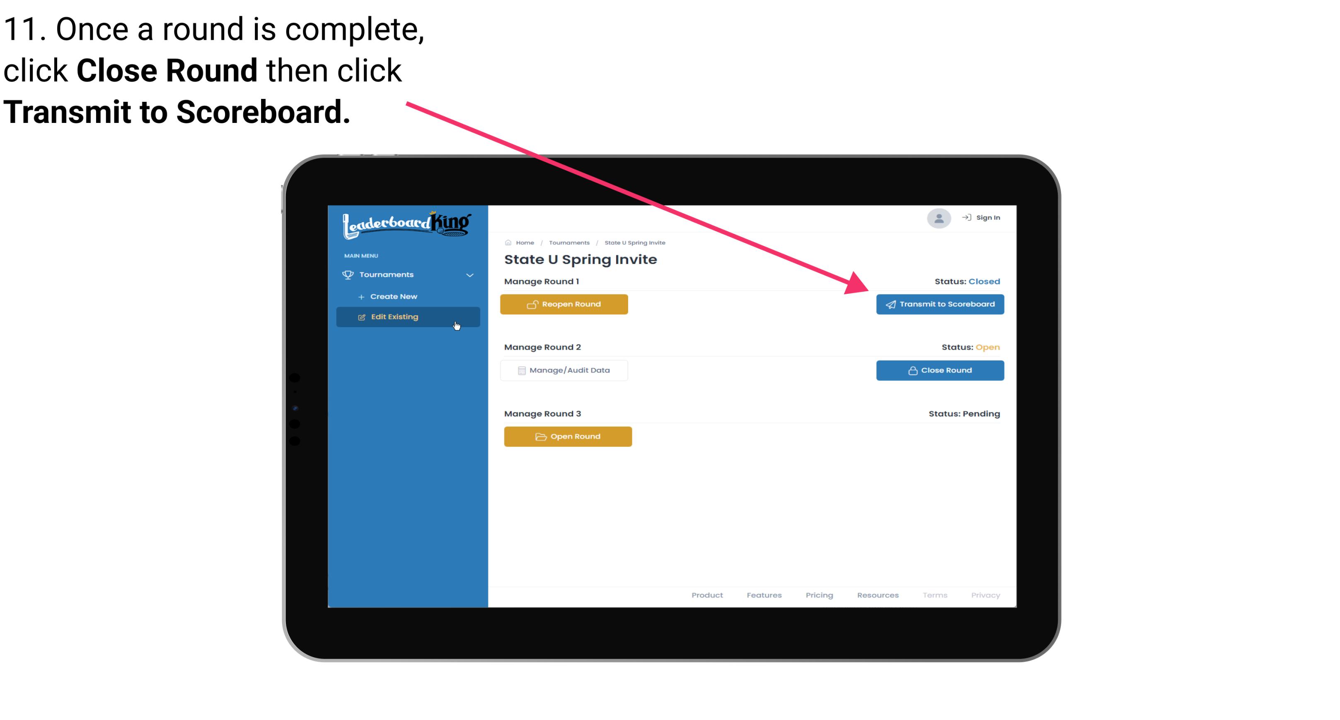Click the Resources footer link
Screen dimensions: 1340x720
point(878,595)
